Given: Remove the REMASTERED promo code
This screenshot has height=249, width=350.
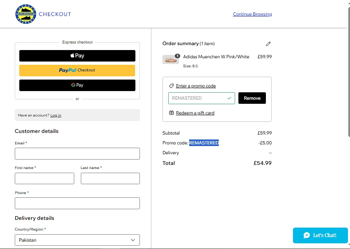Looking at the screenshot, I should click(252, 98).
